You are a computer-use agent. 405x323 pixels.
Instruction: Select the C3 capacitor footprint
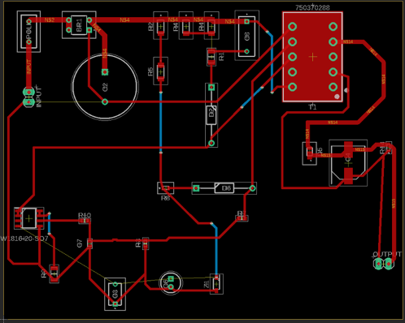(x=115, y=294)
